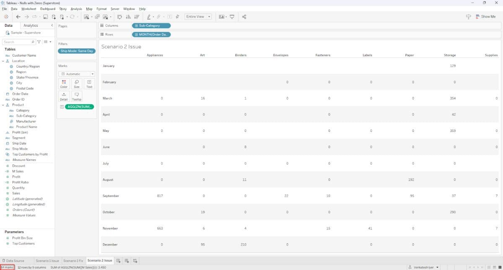503x270 pixels.
Task: Click the Data Guide lamp icon
Action: click(468, 17)
